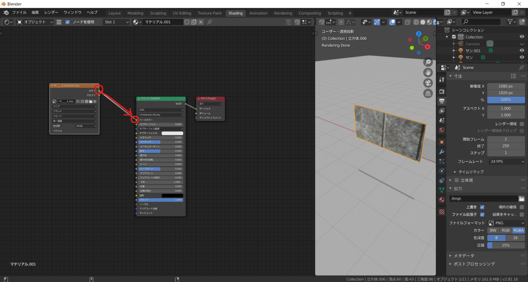Image resolution: width=528 pixels, height=282 pixels.
Task: Click the fake user shield for マテリアル.001
Action: tap(187, 22)
